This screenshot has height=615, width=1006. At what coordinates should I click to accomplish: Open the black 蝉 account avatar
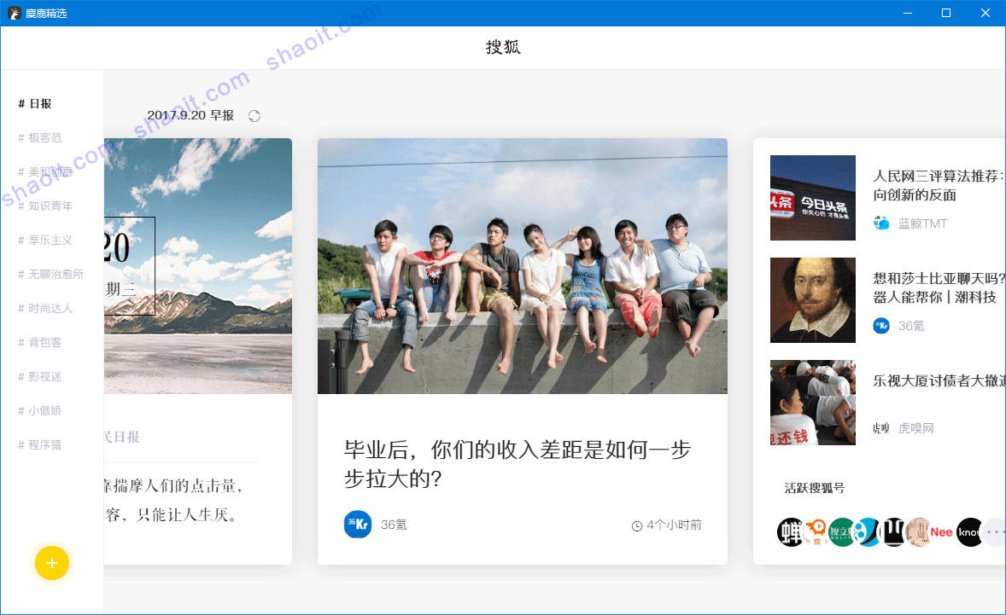coord(791,531)
